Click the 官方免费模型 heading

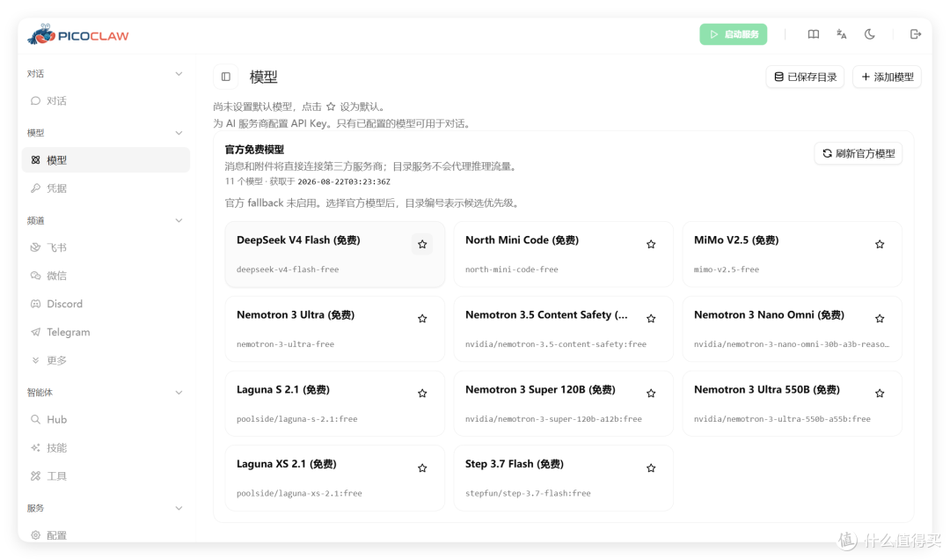tap(254, 150)
